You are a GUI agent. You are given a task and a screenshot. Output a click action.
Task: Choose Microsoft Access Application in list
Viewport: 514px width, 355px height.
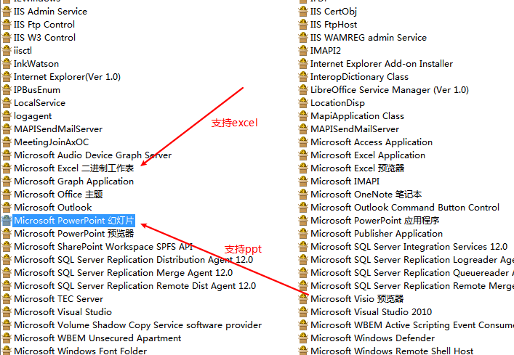371,142
